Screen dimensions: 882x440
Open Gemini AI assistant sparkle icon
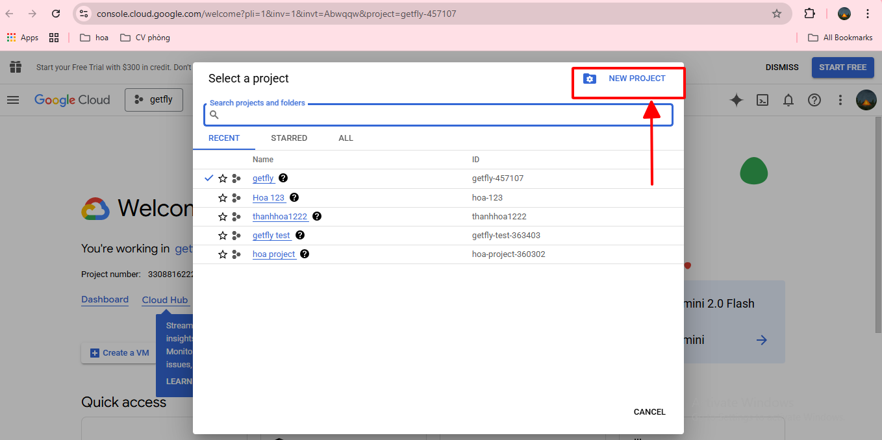pos(736,100)
